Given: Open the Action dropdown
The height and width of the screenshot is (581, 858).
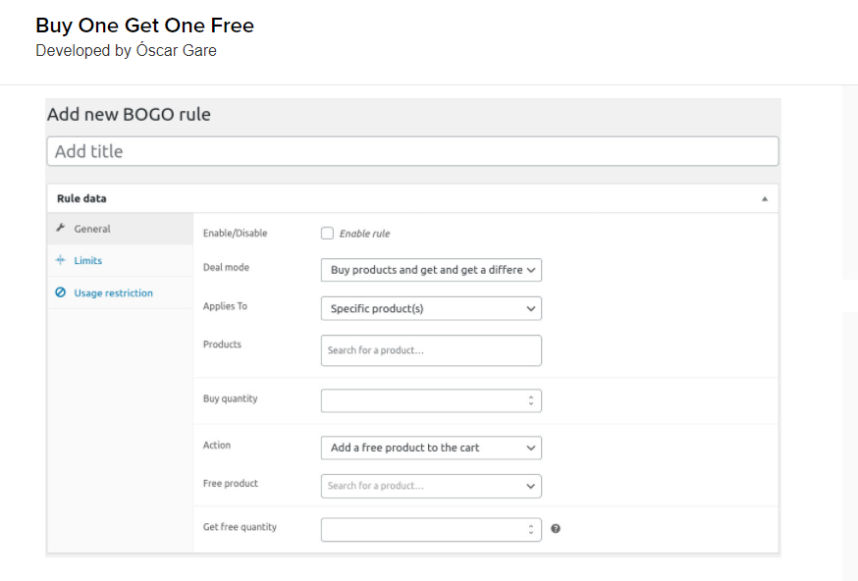Looking at the screenshot, I should (431, 448).
